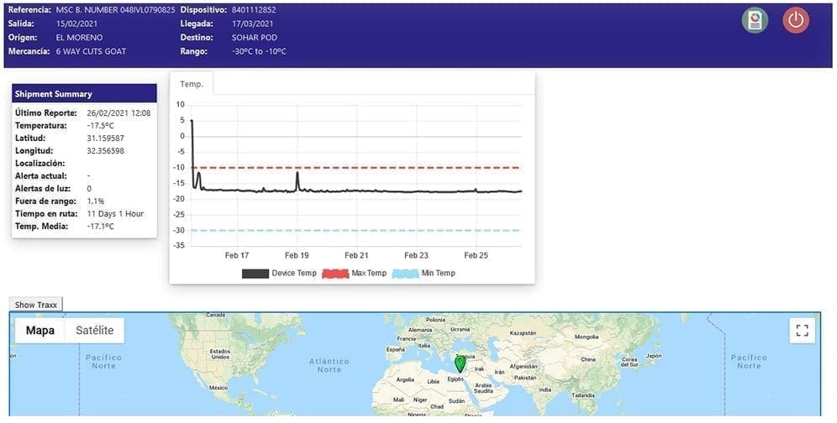Select the green location marker near Egypt
Screen dimensions: 837x423
(x=460, y=363)
